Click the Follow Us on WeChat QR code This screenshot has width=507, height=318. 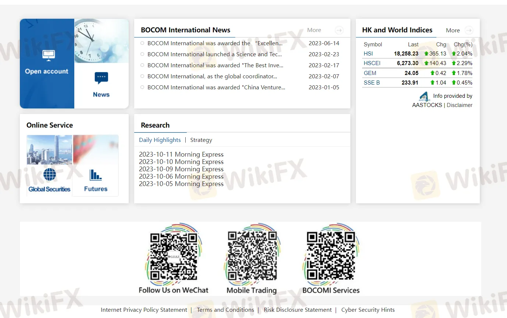point(174,256)
